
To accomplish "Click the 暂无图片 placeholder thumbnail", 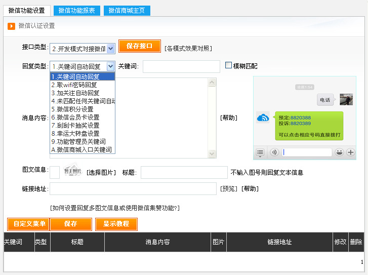I will coord(72,171).
